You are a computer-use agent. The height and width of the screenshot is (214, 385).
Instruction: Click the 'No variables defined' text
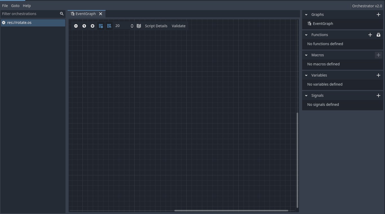coord(325,84)
